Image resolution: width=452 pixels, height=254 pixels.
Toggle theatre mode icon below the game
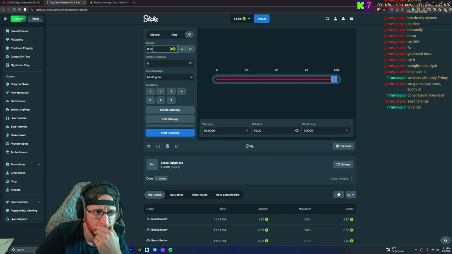[158, 146]
